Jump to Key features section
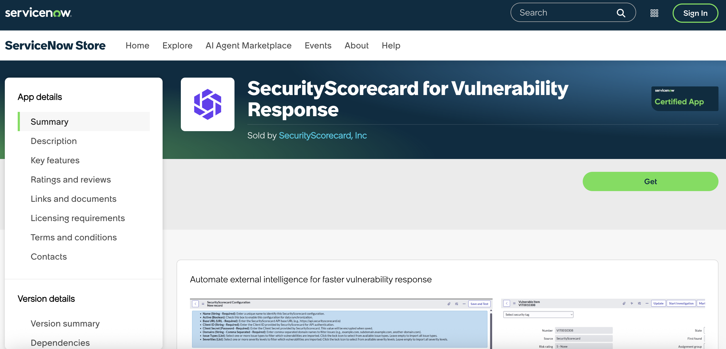 55,160
